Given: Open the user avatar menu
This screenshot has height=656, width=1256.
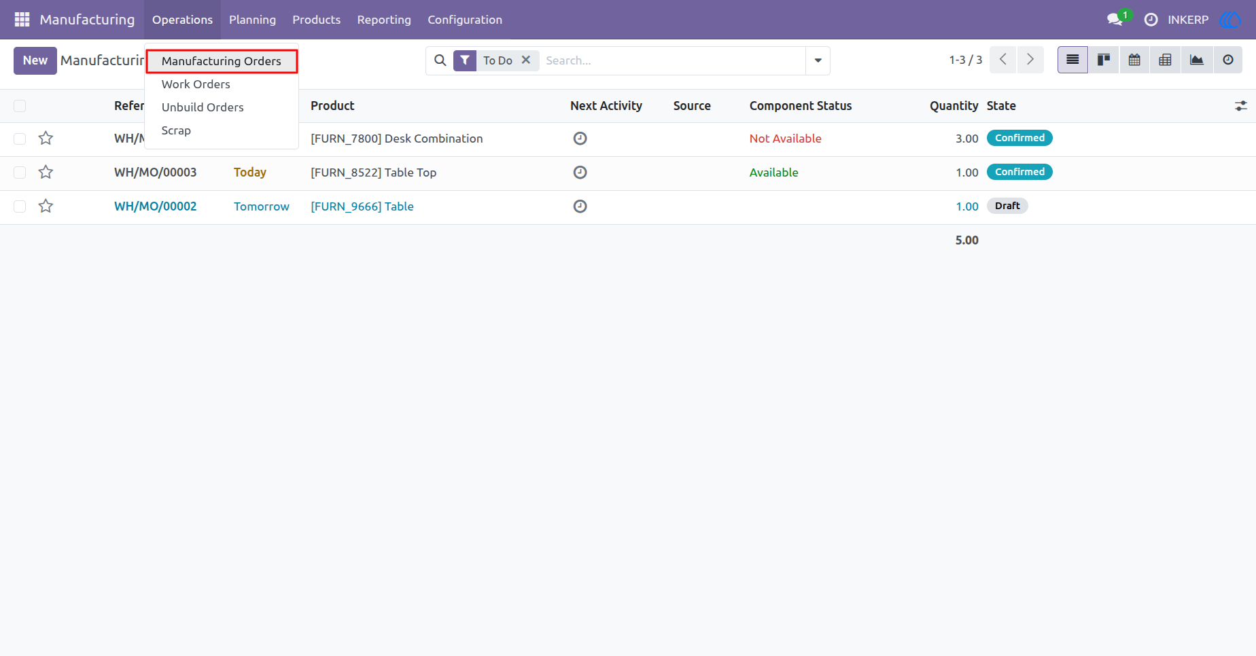Looking at the screenshot, I should [x=1229, y=20].
